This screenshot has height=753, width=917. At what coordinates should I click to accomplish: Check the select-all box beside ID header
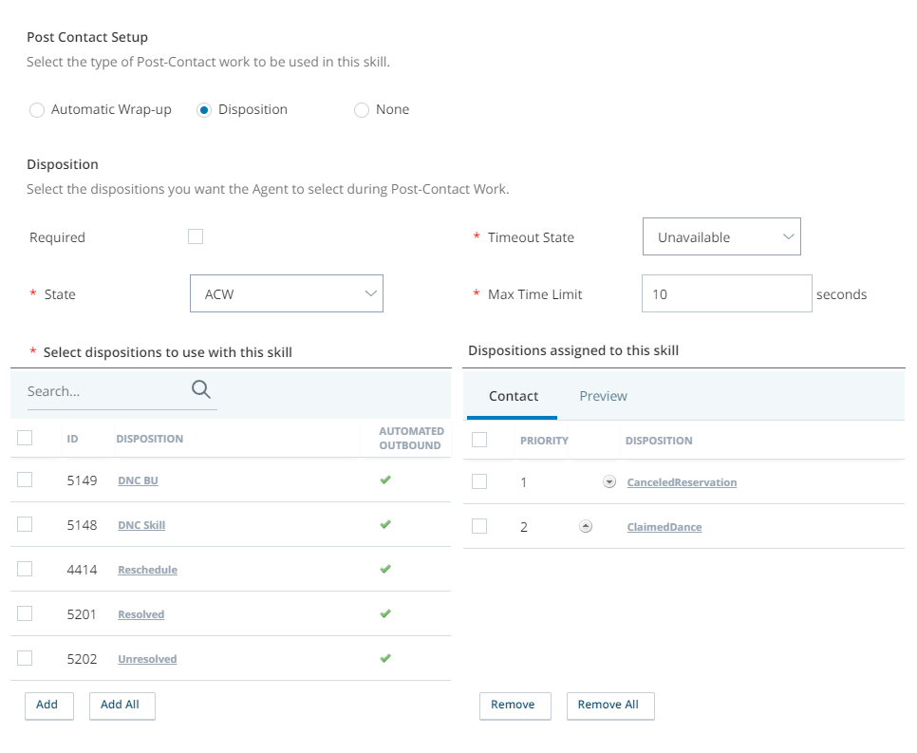25,438
